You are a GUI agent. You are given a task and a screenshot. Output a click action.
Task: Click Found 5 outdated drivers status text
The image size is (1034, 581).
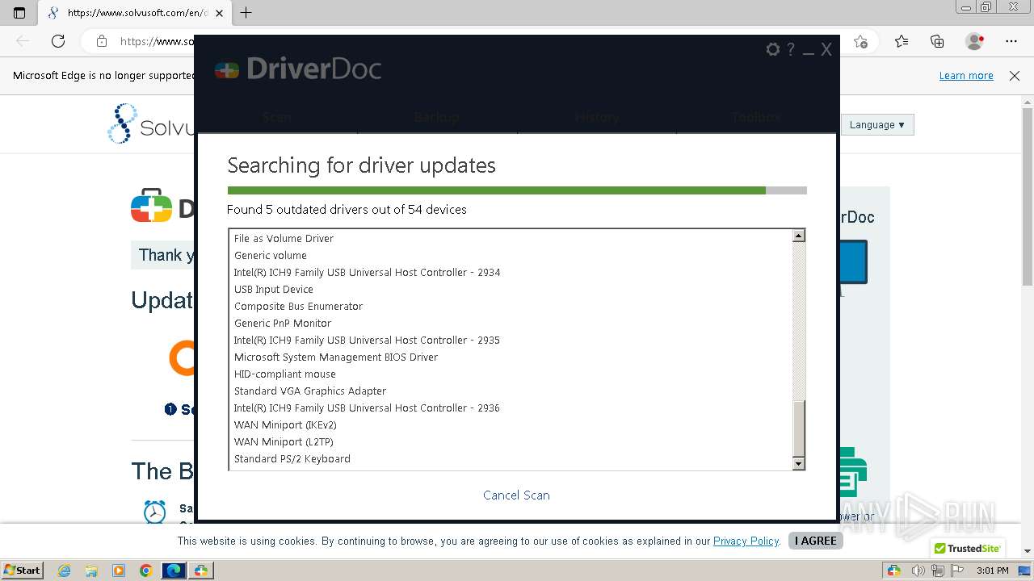(347, 210)
